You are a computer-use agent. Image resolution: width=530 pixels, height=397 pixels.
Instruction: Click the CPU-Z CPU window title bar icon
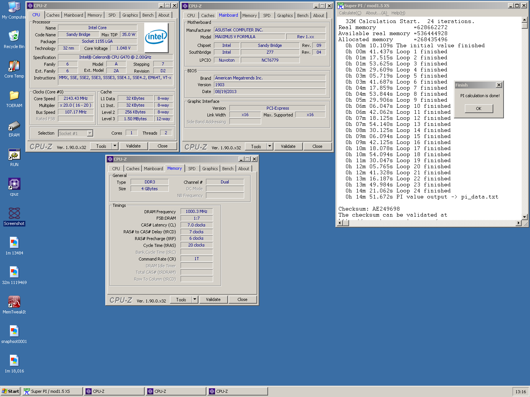click(x=30, y=6)
